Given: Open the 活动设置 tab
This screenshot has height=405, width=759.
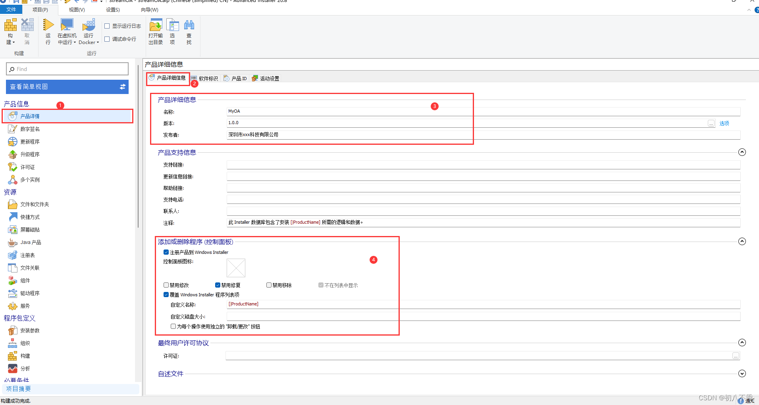Looking at the screenshot, I should click(x=266, y=79).
